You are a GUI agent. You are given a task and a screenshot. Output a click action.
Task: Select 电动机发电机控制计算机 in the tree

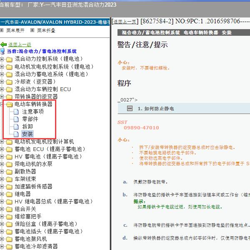pyautogui.click(x=44, y=141)
